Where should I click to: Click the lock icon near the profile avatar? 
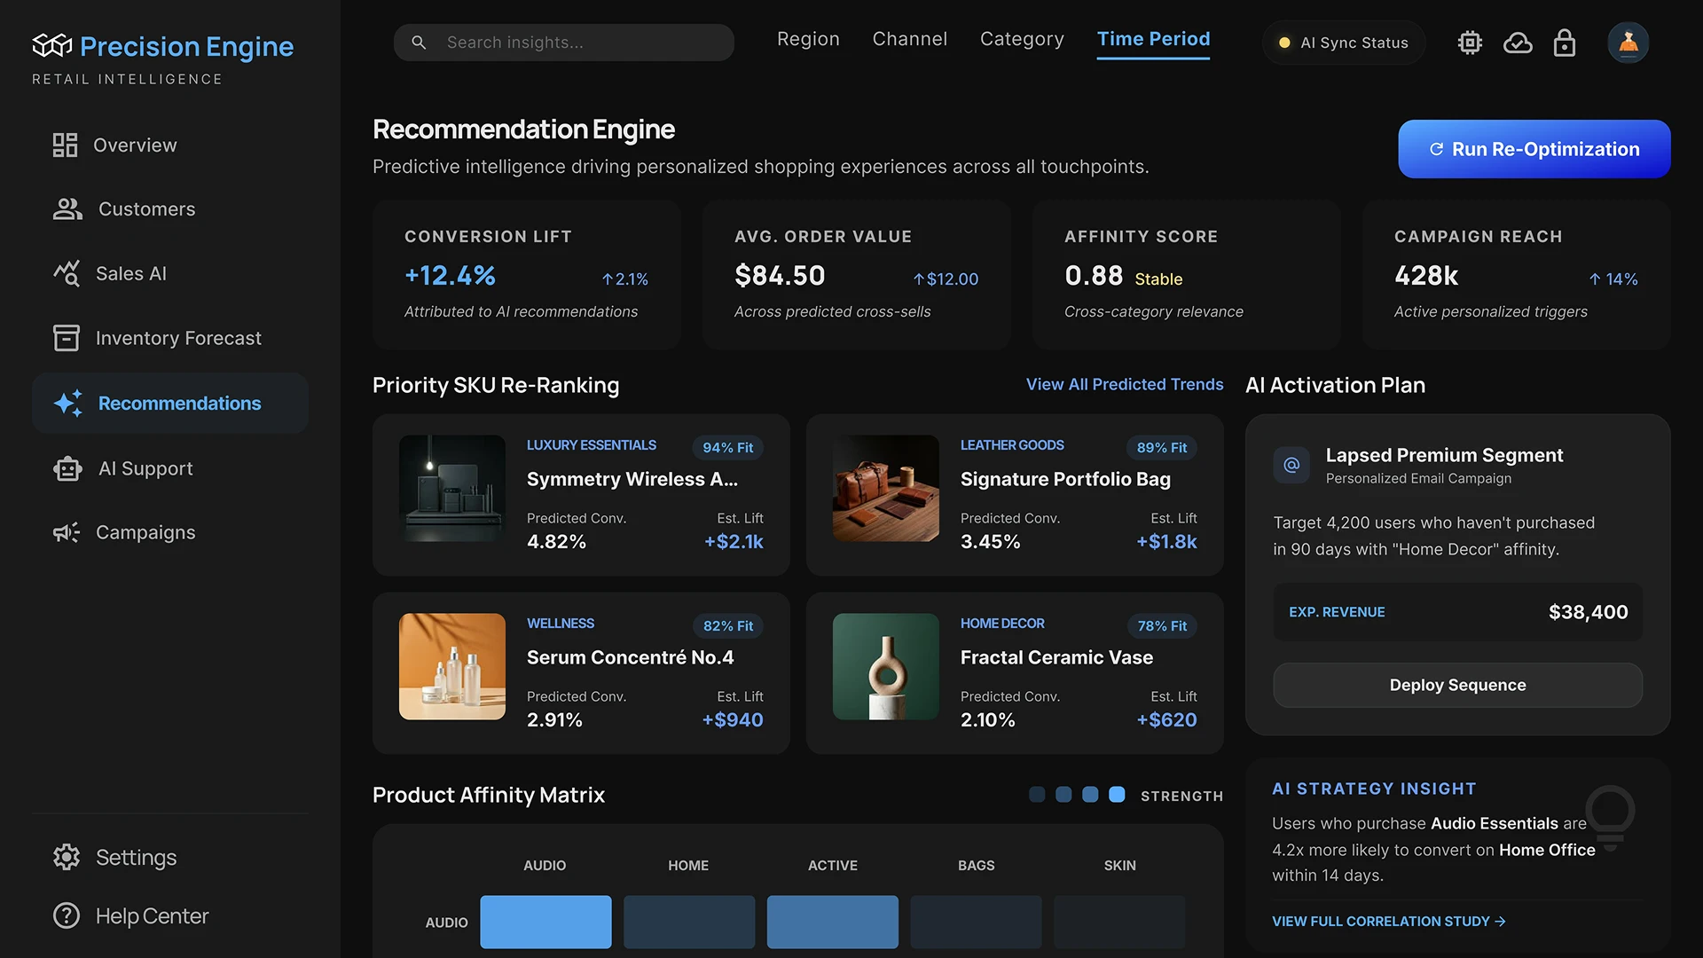pos(1564,42)
